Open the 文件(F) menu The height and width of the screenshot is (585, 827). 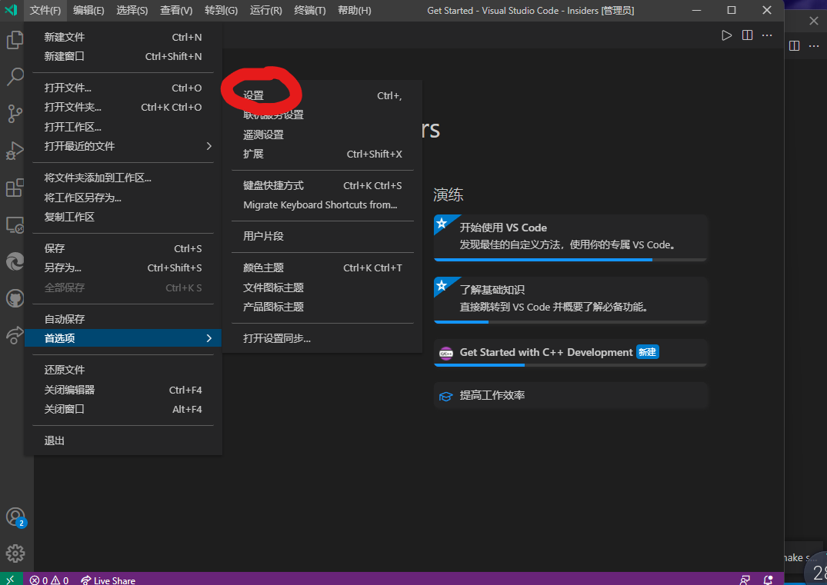pos(45,11)
